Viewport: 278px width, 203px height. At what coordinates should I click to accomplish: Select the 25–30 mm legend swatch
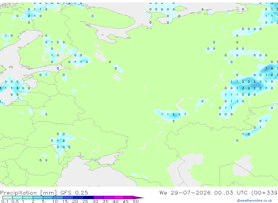tap(88, 197)
